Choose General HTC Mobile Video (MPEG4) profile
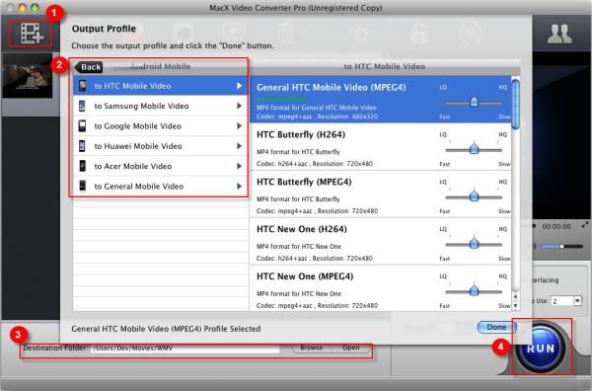The width and height of the screenshot is (592, 391). point(381,100)
